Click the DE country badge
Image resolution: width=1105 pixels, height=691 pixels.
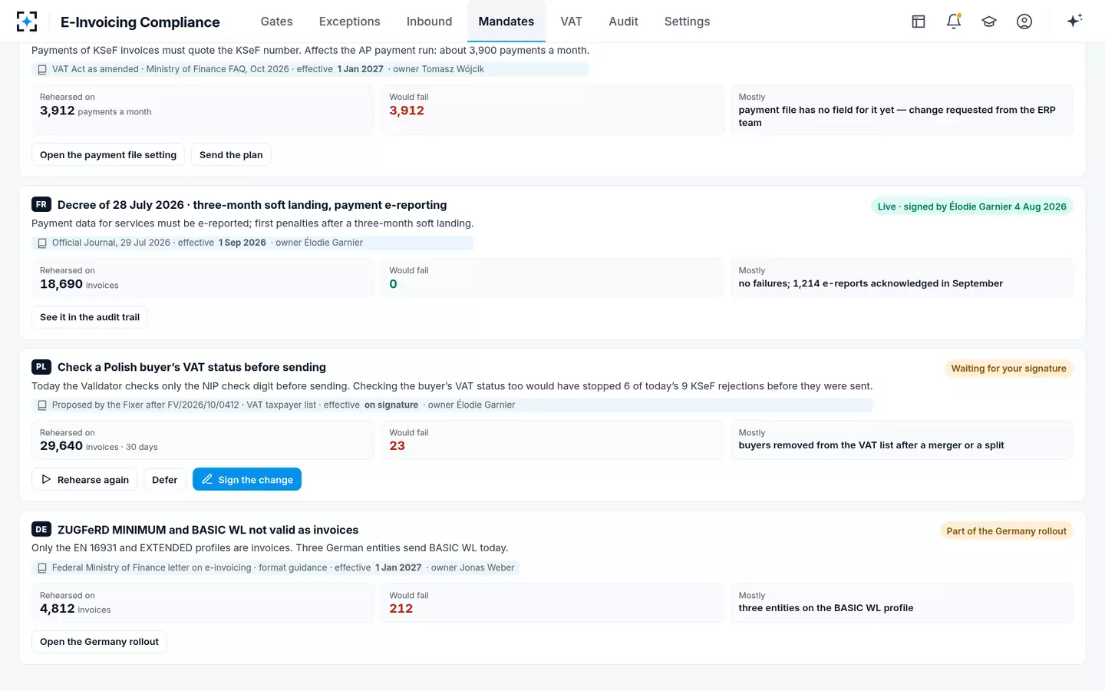click(41, 529)
